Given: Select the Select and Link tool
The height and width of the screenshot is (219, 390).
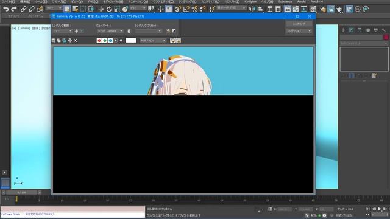Looking at the screenshot, I should 23,9.
